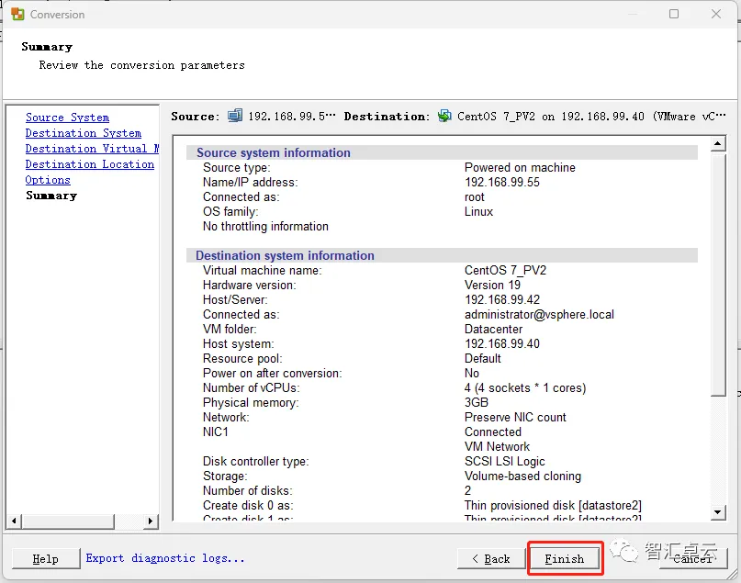Click the Conversion window title icon
741x583 pixels.
pyautogui.click(x=18, y=14)
